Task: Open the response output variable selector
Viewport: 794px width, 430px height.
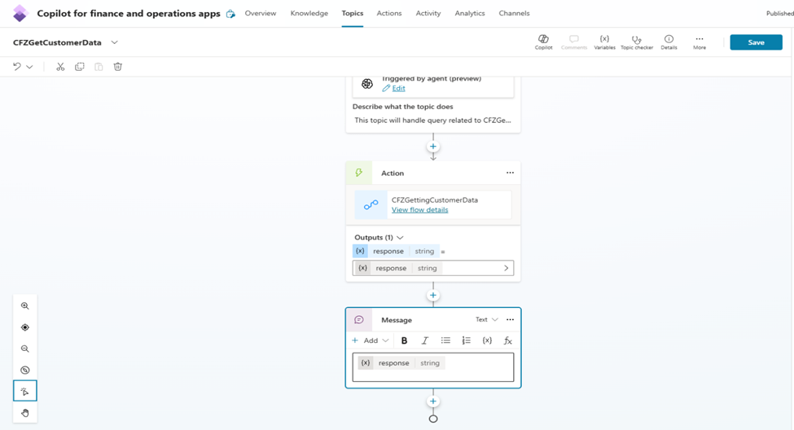Action: pos(433,268)
